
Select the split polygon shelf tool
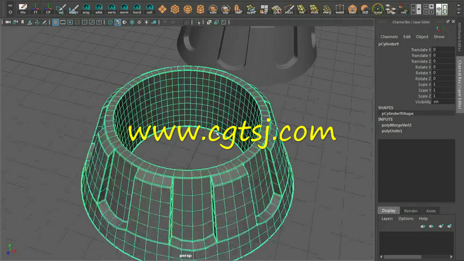(x=277, y=9)
